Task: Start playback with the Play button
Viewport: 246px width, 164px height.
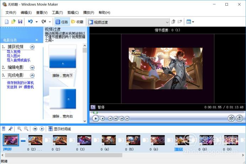Action: (x=96, y=118)
